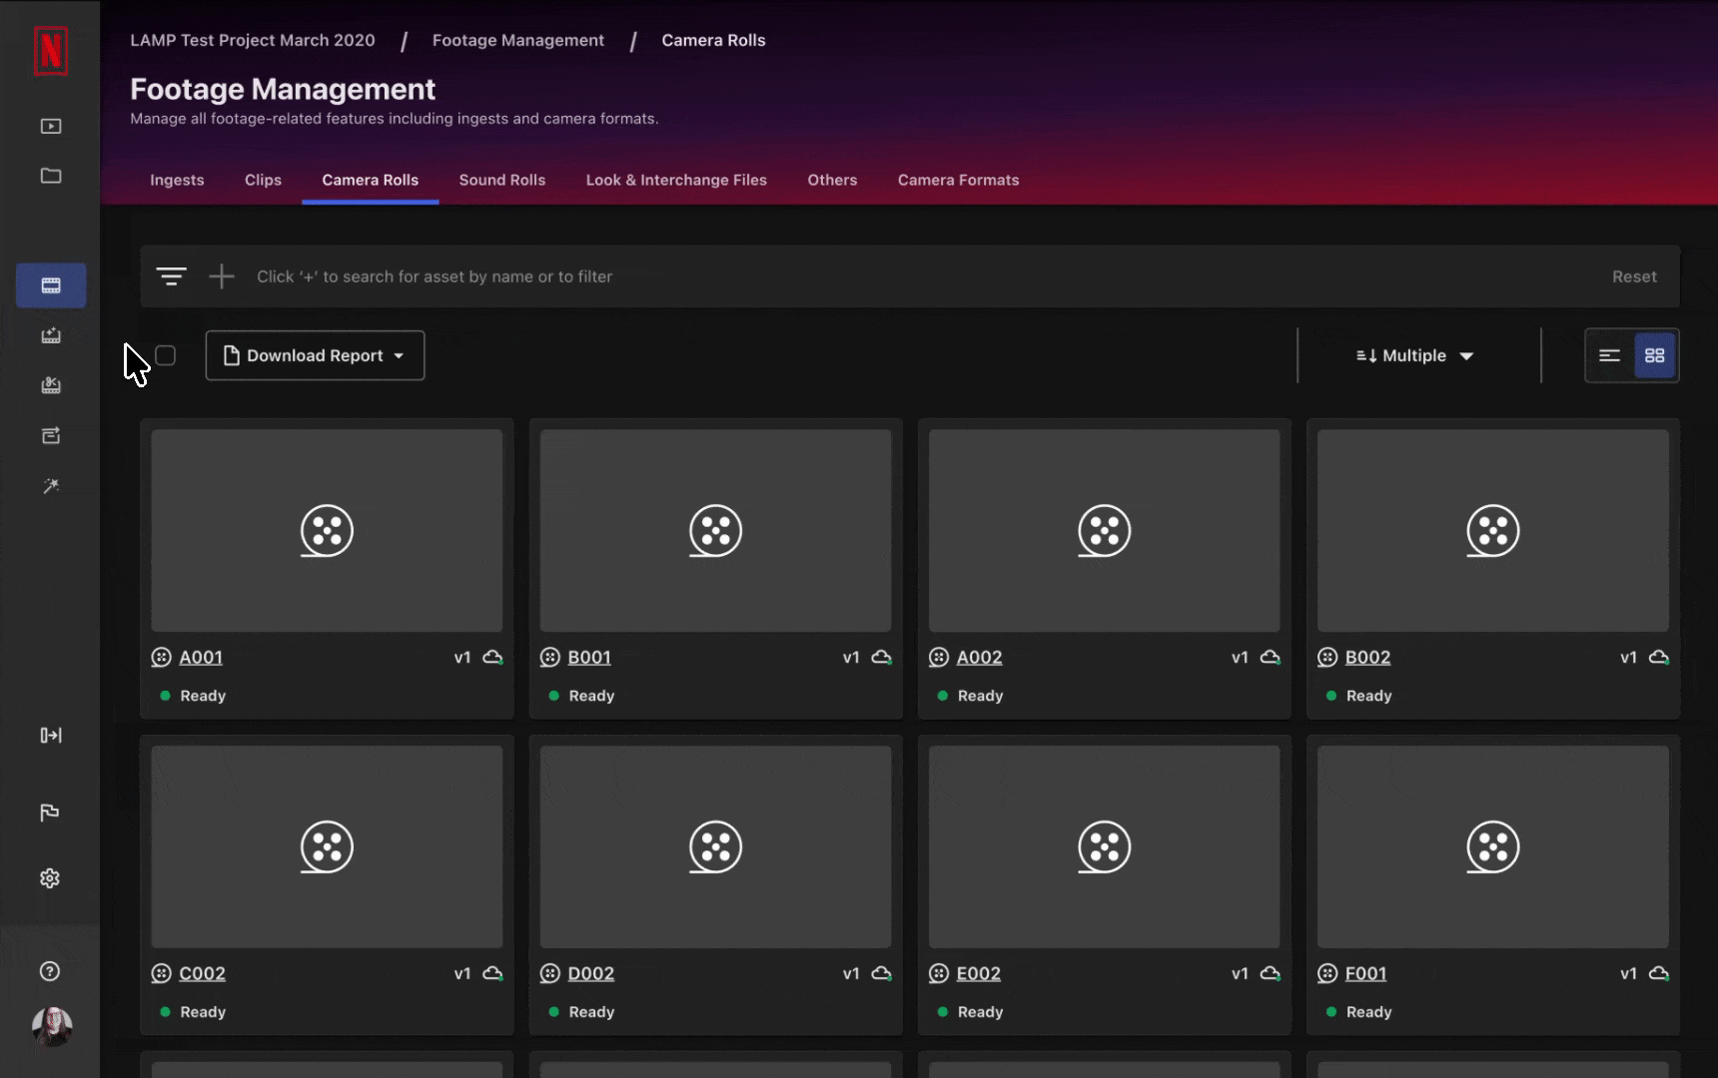
Task: Select the D002 camera roll thumbnail
Action: click(715, 846)
